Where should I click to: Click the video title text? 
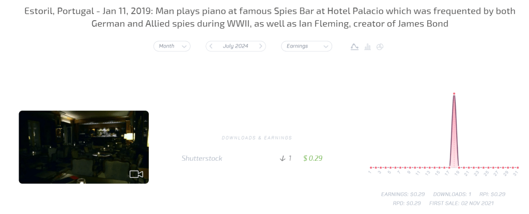click(269, 18)
